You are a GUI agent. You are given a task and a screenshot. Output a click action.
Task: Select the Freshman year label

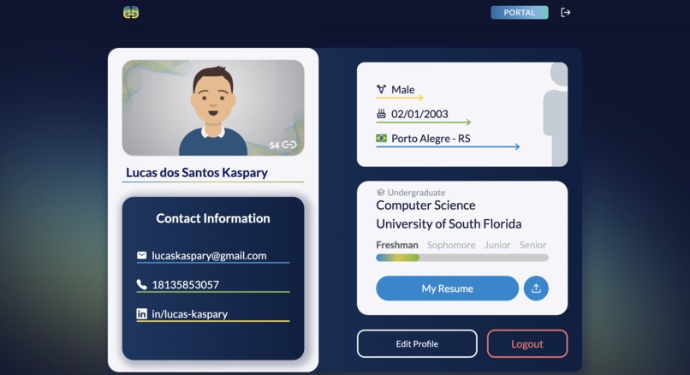[x=397, y=245]
